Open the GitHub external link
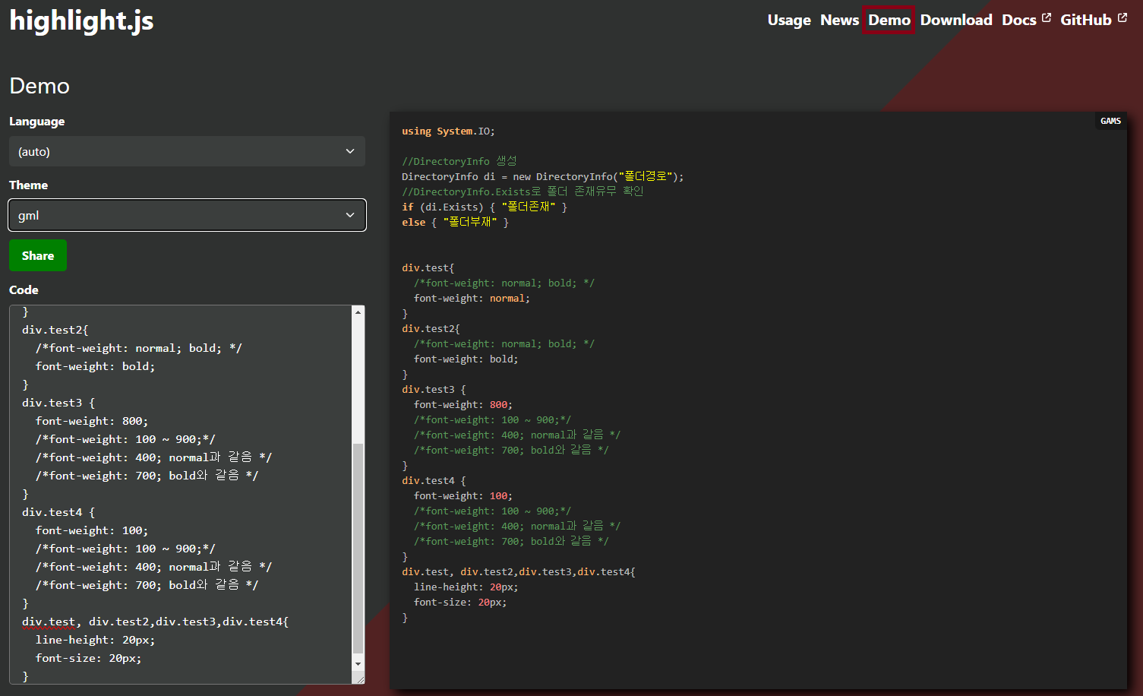The width and height of the screenshot is (1143, 696). 1094,20
